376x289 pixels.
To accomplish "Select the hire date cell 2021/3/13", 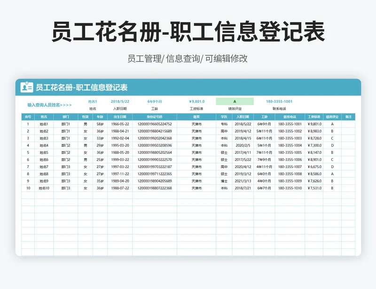I will 243,181.
